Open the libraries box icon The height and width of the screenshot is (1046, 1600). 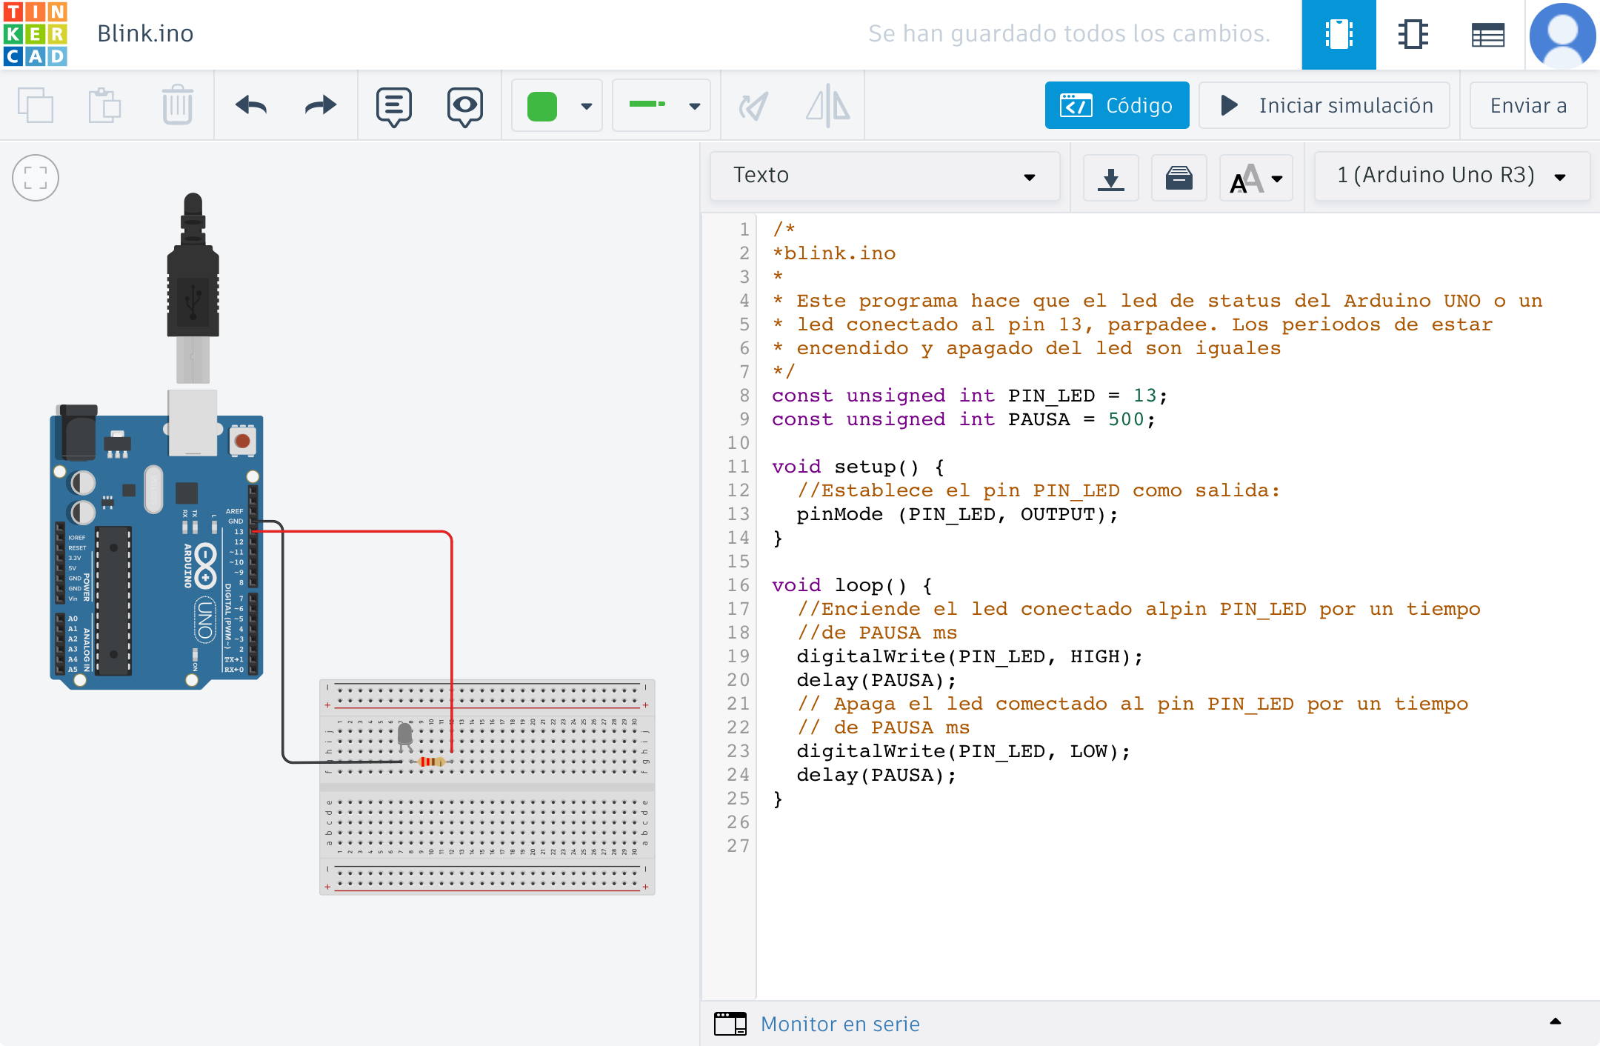[x=1179, y=178]
